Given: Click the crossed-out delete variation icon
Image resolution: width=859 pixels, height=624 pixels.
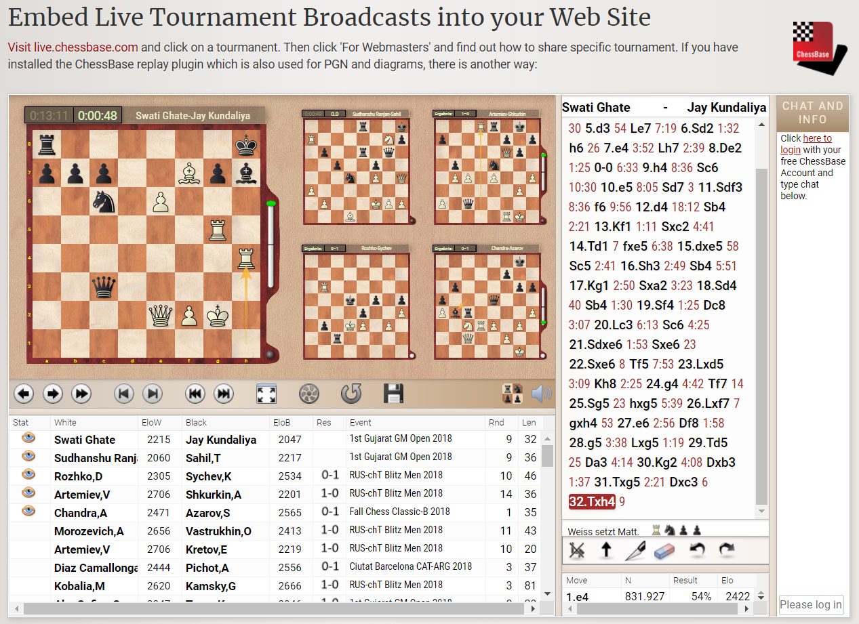Looking at the screenshot, I should pos(578,550).
